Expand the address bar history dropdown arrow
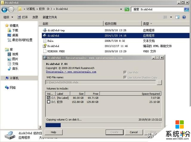Image resolution: width=191 pixels, height=142 pixels. coord(121,9)
